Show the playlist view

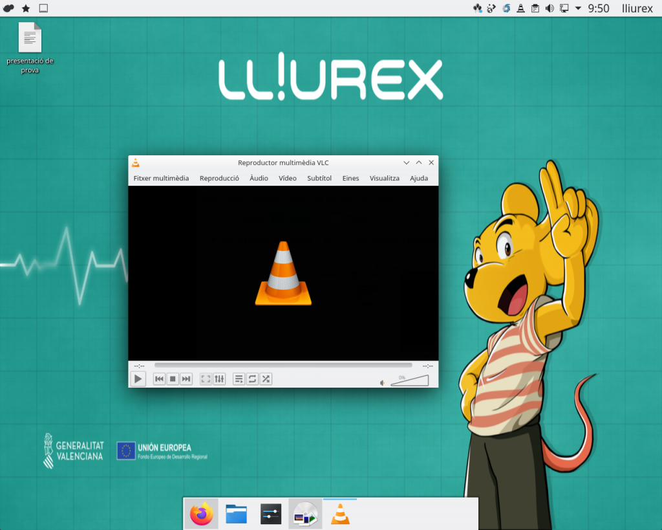(239, 379)
